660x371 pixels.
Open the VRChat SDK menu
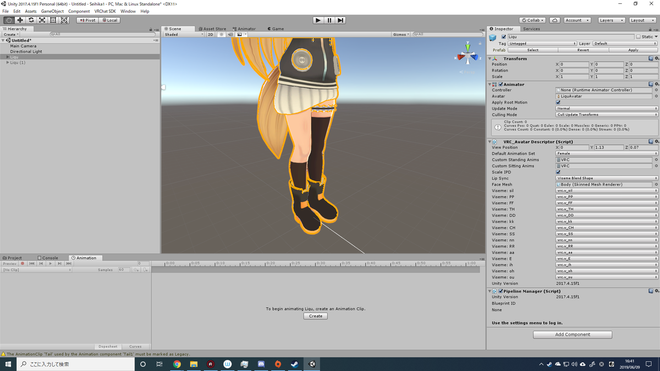(105, 11)
